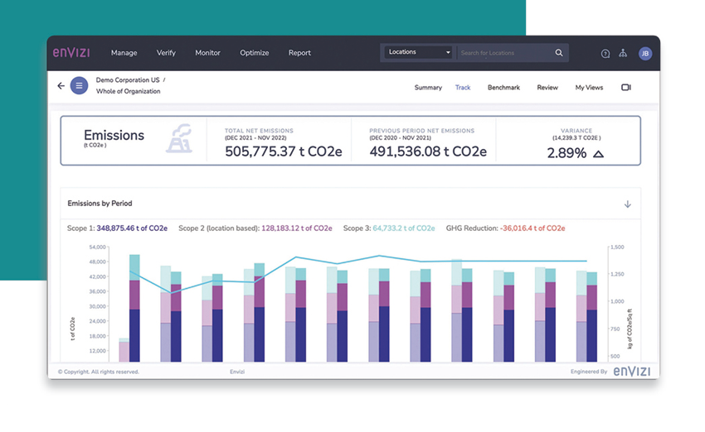Image resolution: width=705 pixels, height=432 pixels.
Task: Open the organization hierarchy icon
Action: (x=623, y=54)
